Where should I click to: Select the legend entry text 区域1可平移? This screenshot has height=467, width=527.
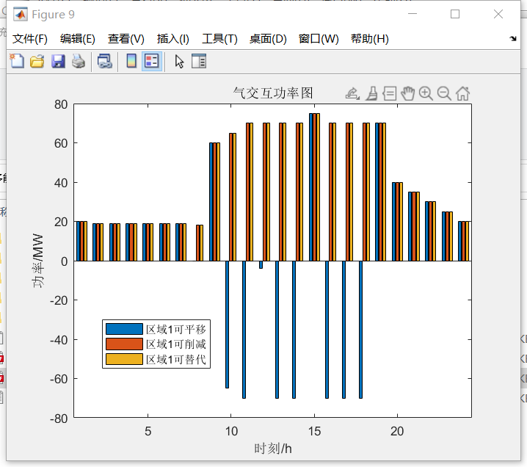176,329
